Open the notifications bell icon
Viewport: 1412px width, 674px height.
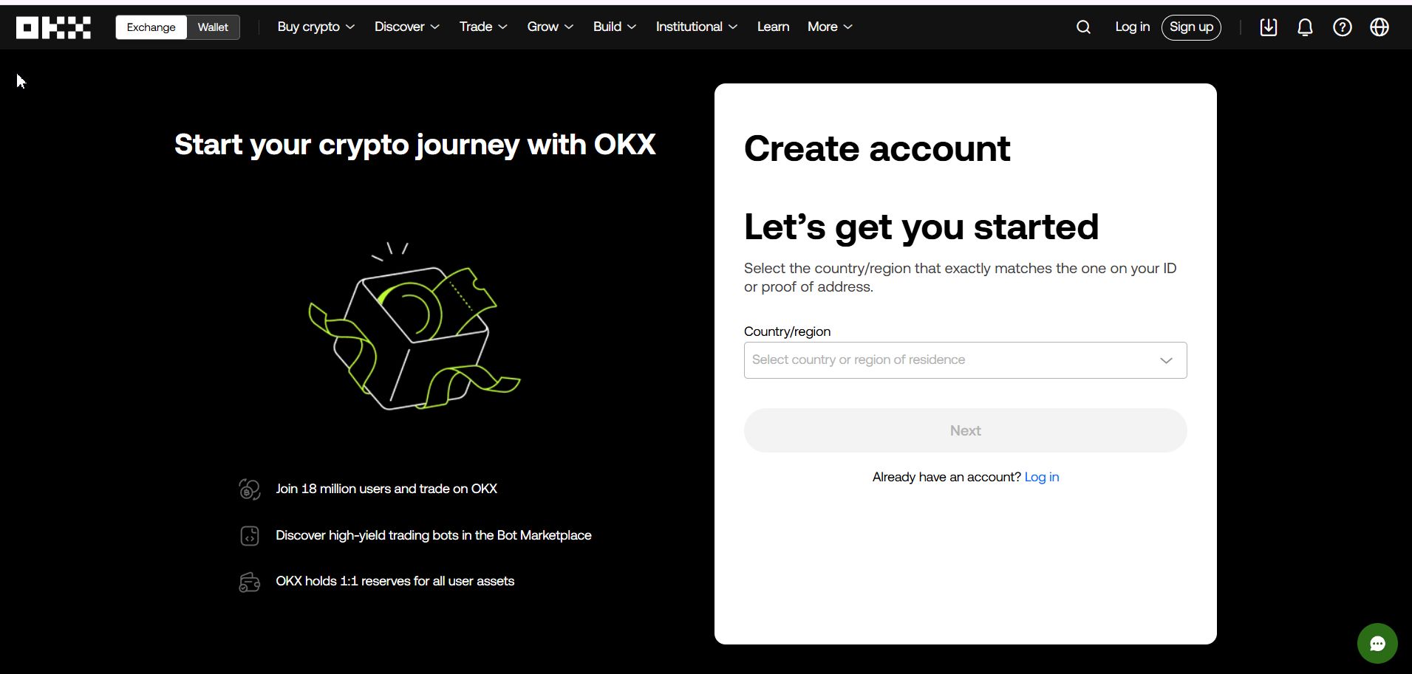[x=1305, y=27]
